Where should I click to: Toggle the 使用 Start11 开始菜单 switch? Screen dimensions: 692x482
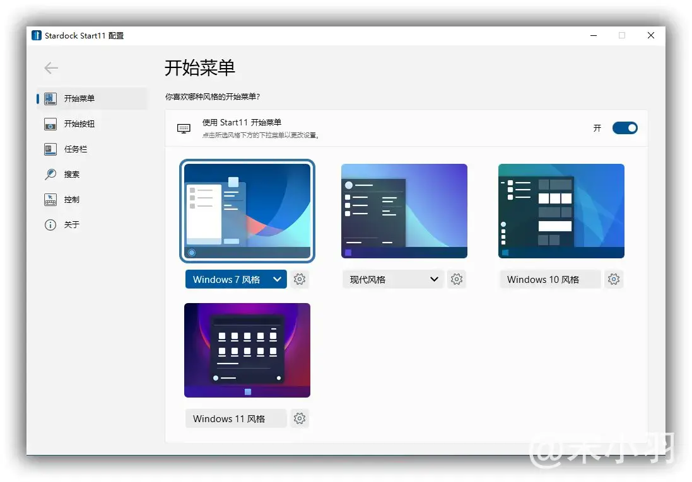point(625,128)
